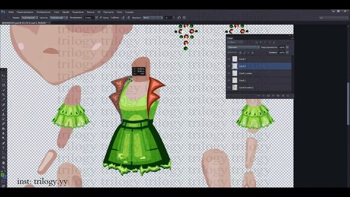350x197 pixels.
Task: Open the Фильтр menu
Action: pyautogui.click(x=90, y=12)
